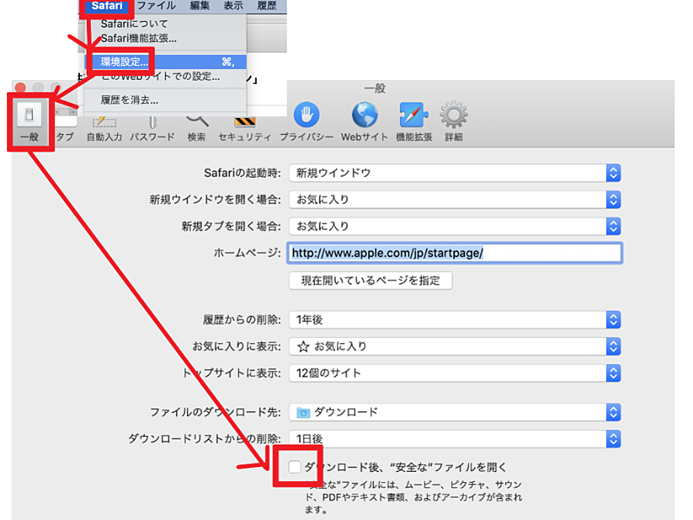Image resolution: width=693 pixels, height=520 pixels.
Task: Open the AutoFill (自動入力) preferences pane
Action: tap(104, 129)
